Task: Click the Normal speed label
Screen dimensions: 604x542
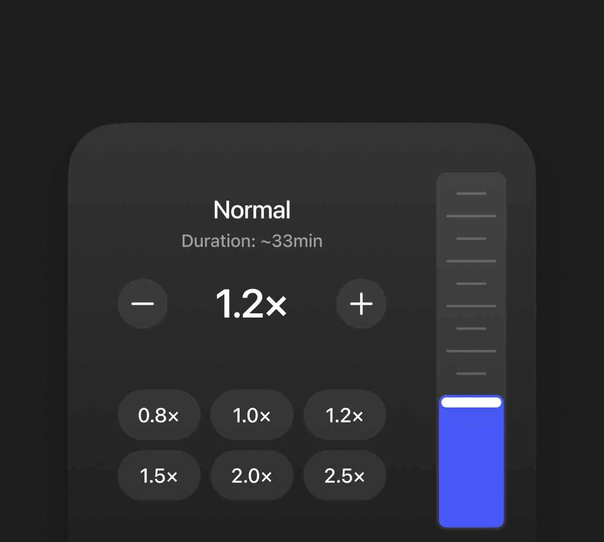Action: coord(252,210)
